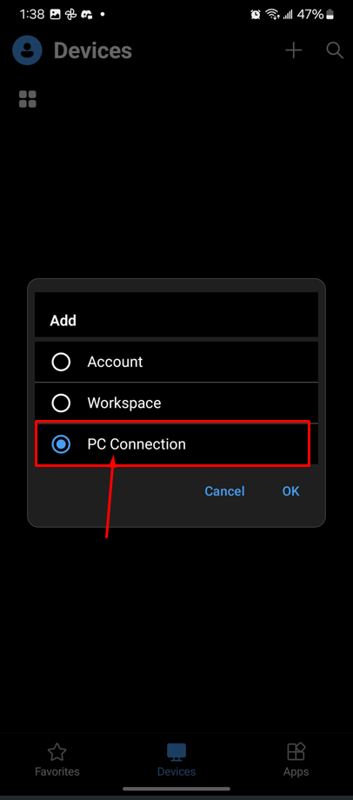Tap the plus icon to add device
353x800 pixels.
point(293,50)
